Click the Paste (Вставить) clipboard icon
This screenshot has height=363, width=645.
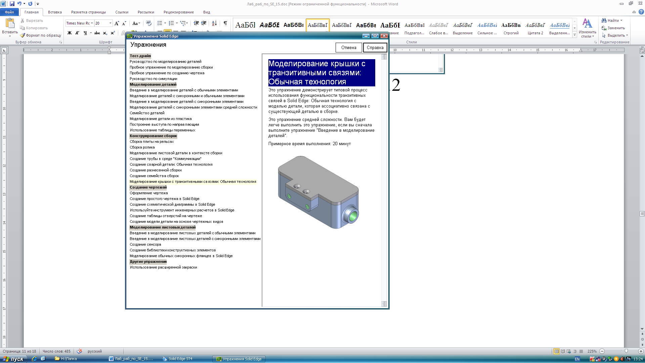coord(10,24)
